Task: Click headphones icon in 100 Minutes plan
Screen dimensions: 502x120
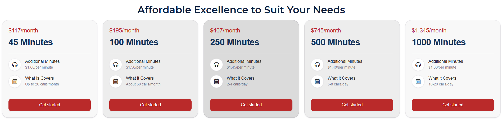Action: pos(116,65)
